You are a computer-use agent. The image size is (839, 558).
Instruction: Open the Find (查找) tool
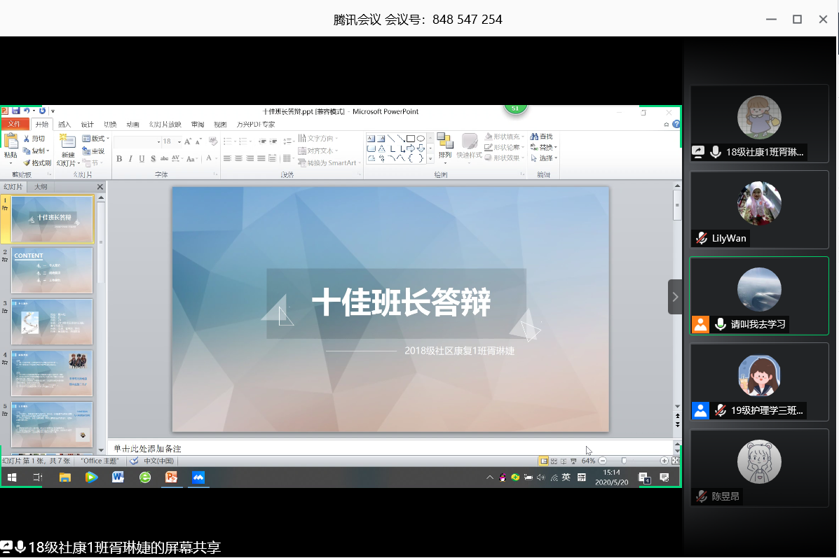[543, 137]
